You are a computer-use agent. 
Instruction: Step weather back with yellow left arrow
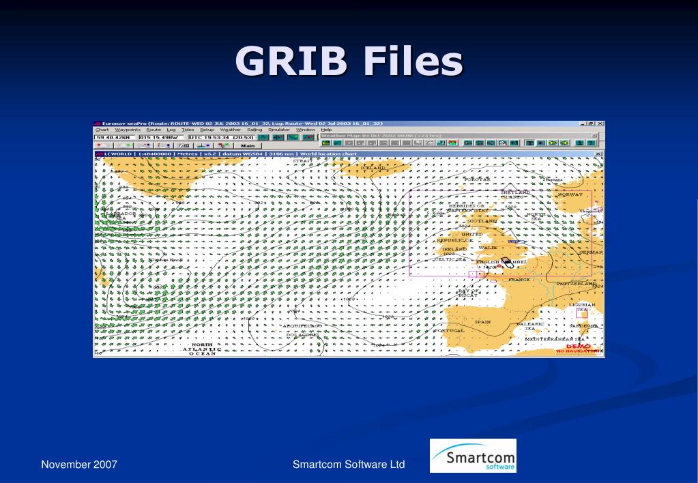553,143
